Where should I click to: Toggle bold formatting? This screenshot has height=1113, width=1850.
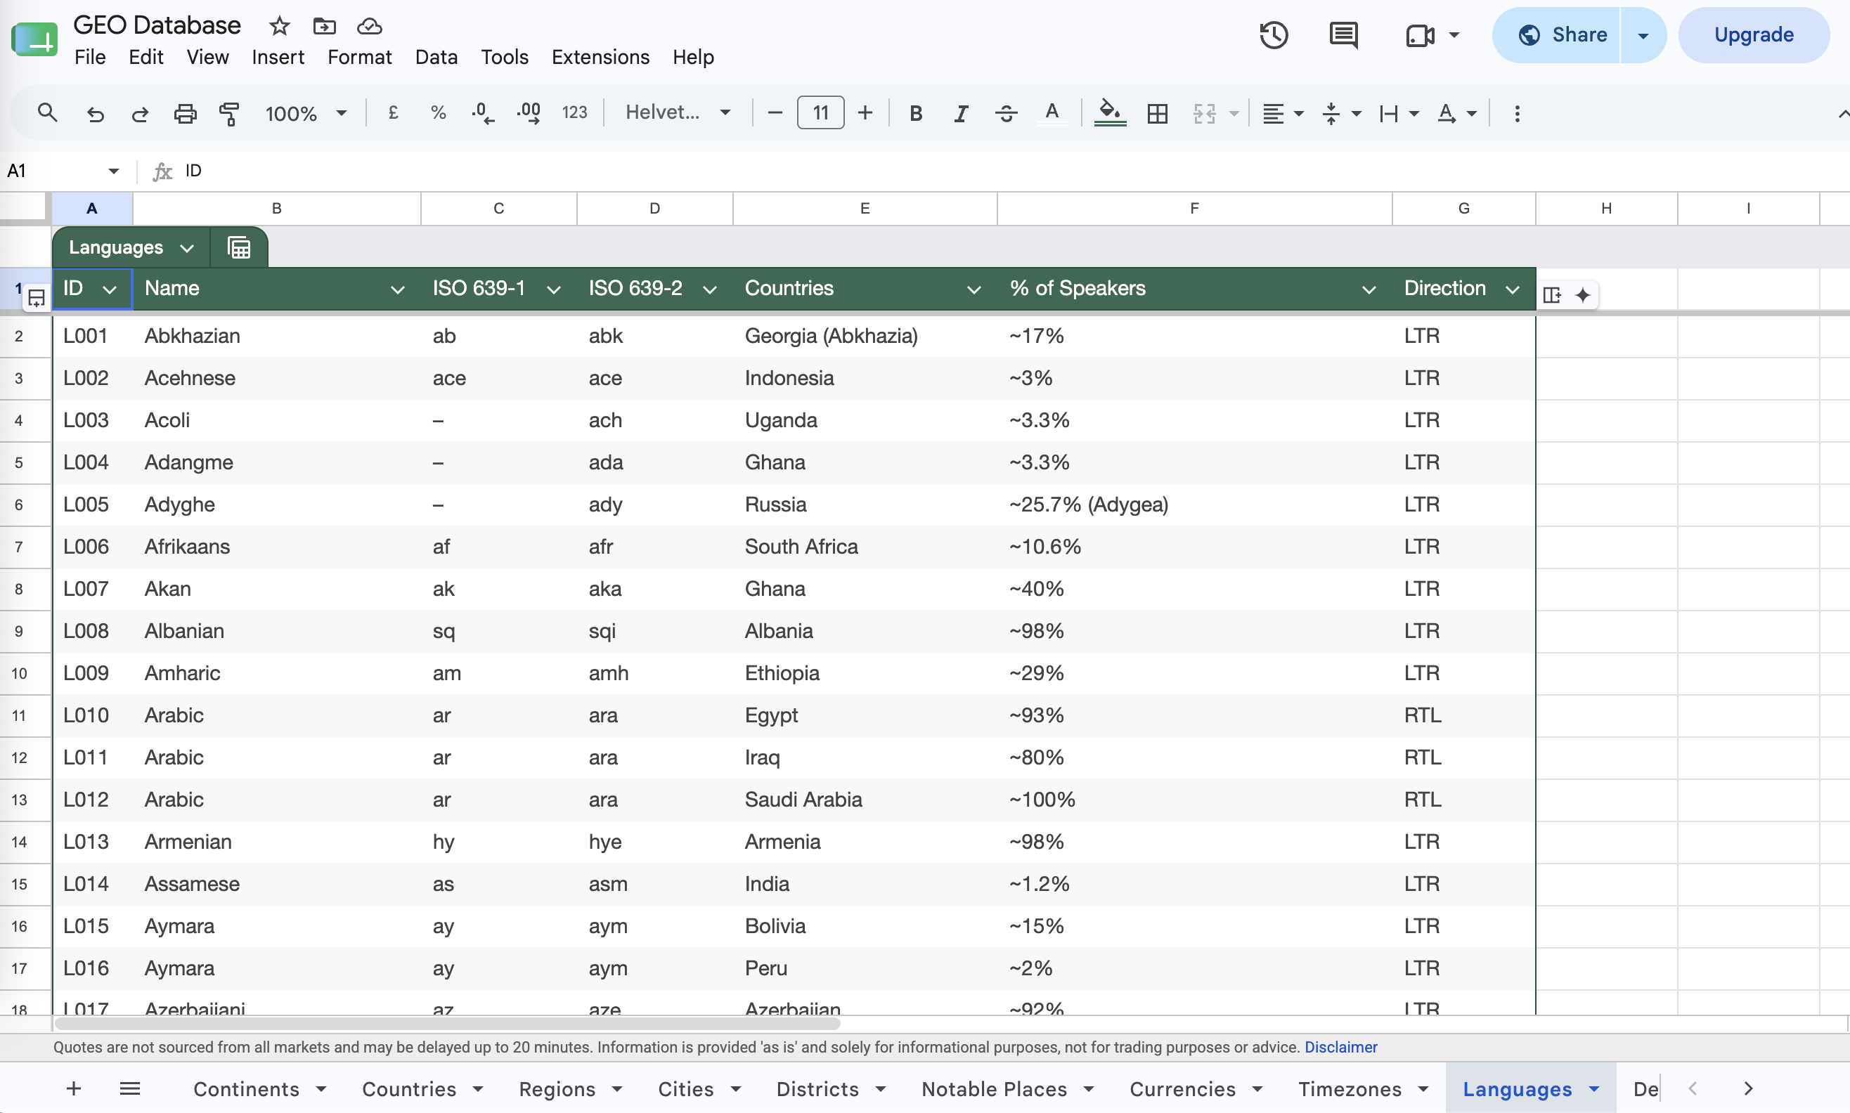(915, 114)
